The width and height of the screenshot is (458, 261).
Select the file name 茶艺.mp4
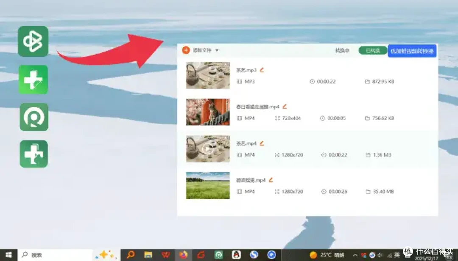click(x=246, y=143)
